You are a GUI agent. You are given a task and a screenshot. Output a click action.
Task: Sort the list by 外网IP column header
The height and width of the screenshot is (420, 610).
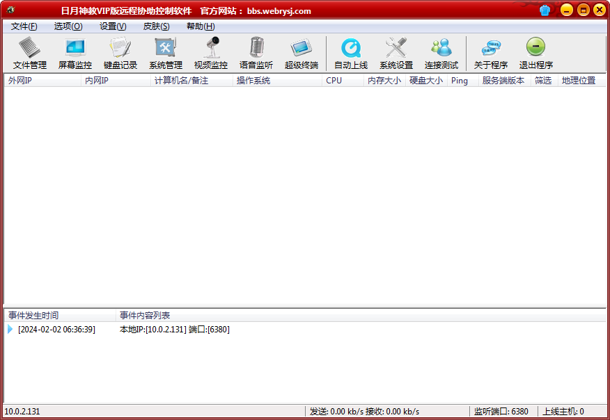pyautogui.click(x=42, y=81)
